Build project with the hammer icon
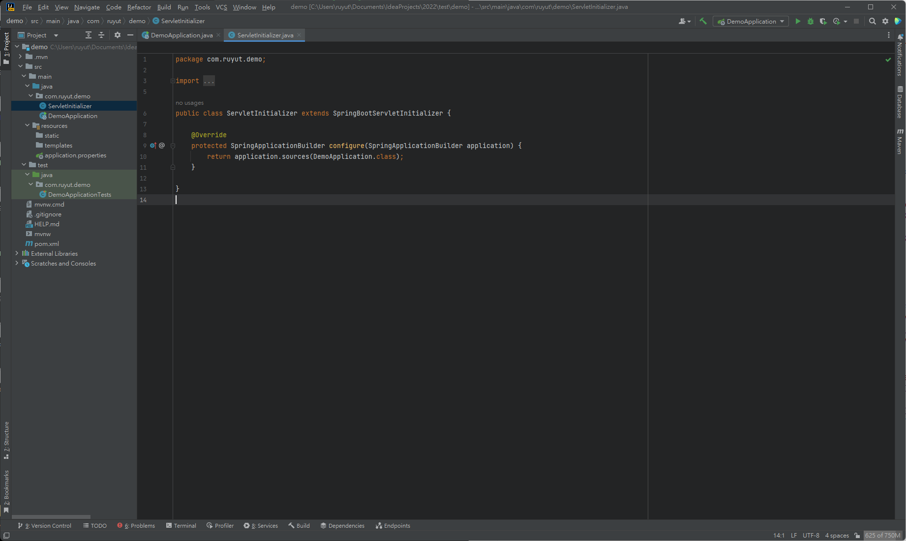 pos(703,21)
